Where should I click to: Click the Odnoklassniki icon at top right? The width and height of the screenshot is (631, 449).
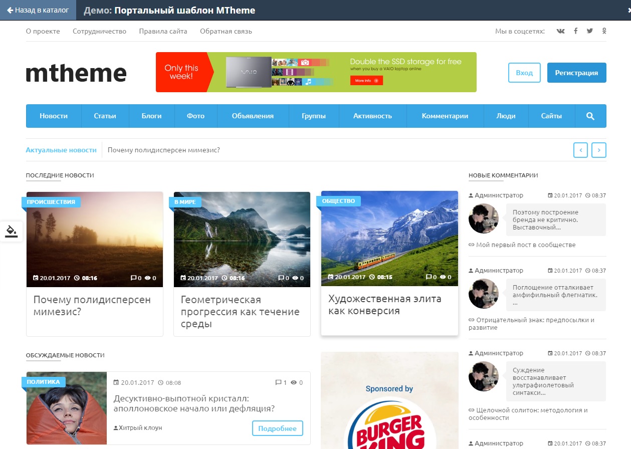[x=604, y=31]
